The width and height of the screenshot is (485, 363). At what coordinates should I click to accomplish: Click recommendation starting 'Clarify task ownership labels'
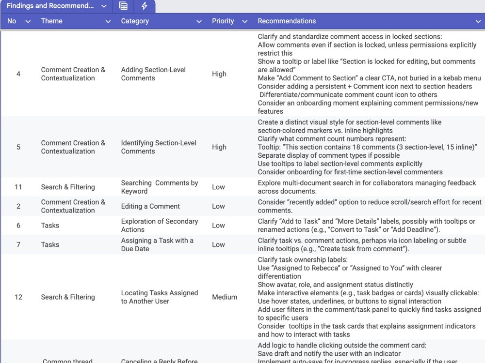click(x=370, y=297)
